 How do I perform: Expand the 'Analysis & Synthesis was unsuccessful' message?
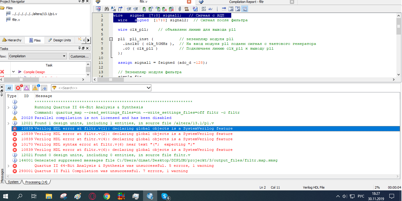pos(9,166)
